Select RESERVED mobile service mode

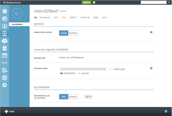click(73, 33)
